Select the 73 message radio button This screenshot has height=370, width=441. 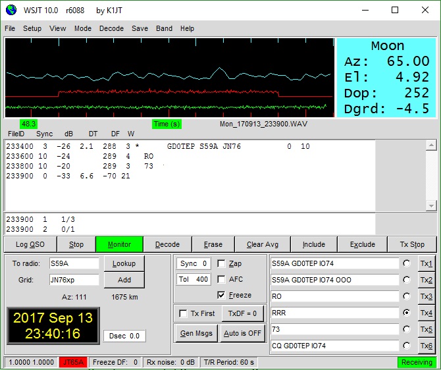(x=408, y=329)
